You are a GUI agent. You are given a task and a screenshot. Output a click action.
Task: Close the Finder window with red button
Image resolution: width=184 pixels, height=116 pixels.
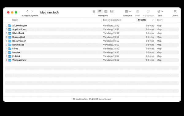8,13
